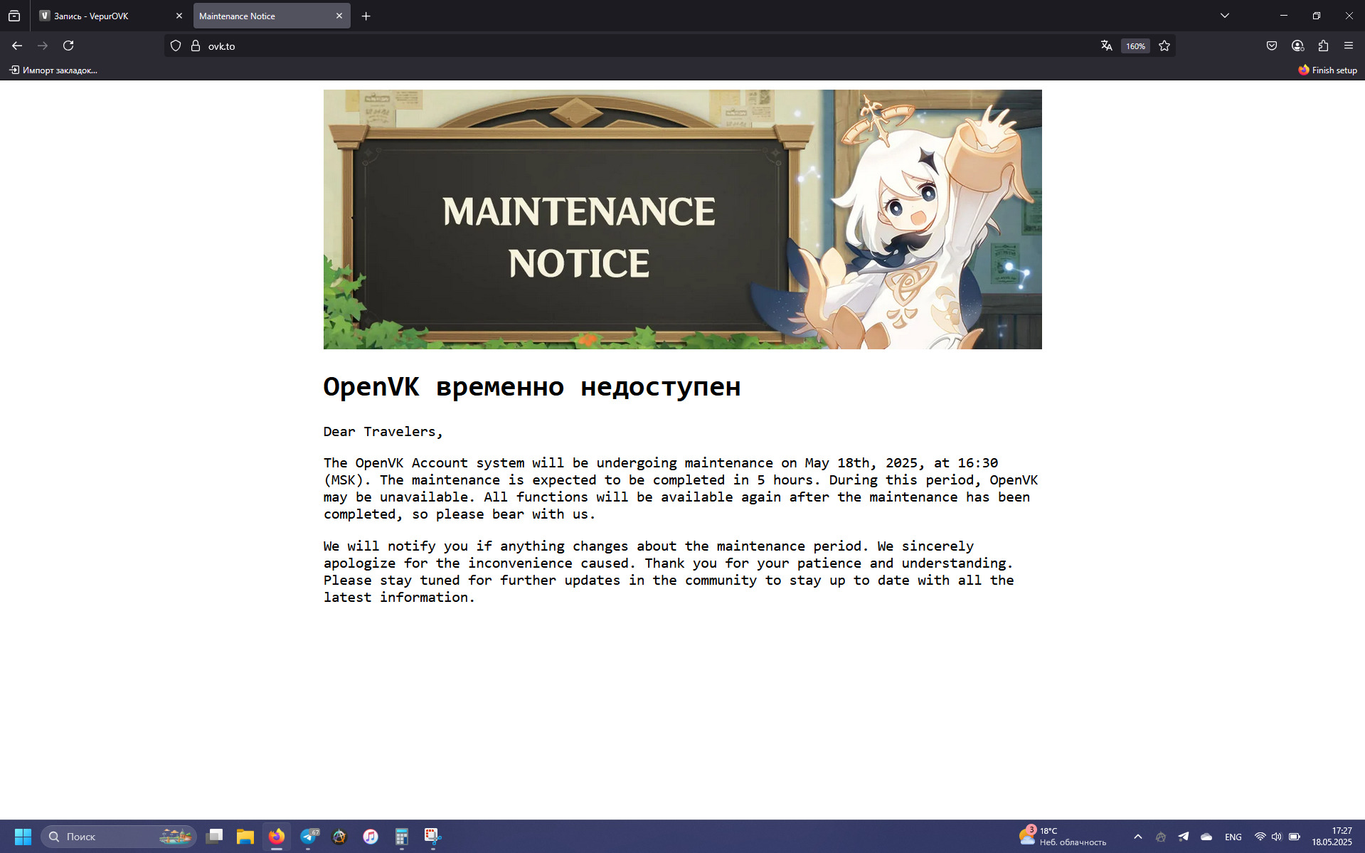Reload the current page
This screenshot has height=853, width=1365.
(x=68, y=46)
